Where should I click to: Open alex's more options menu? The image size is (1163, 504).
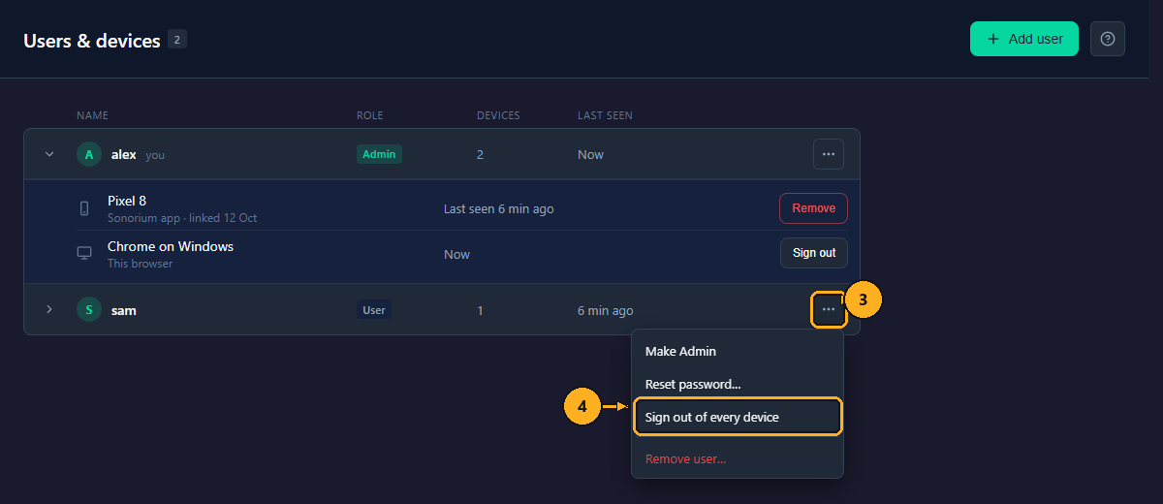(829, 154)
